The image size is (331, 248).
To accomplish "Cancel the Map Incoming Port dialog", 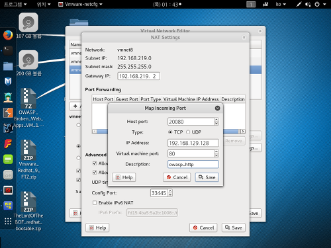I will [x=177, y=177].
